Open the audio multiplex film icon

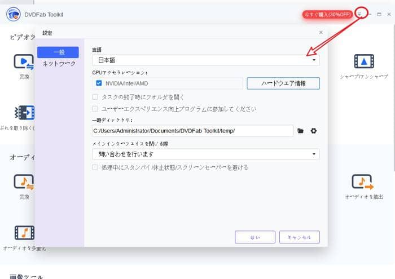24,233
